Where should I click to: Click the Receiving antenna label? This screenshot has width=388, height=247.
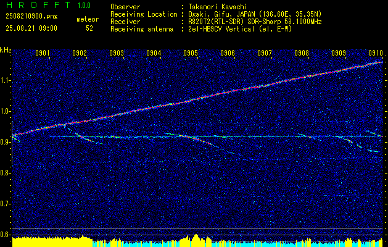click(x=142, y=29)
